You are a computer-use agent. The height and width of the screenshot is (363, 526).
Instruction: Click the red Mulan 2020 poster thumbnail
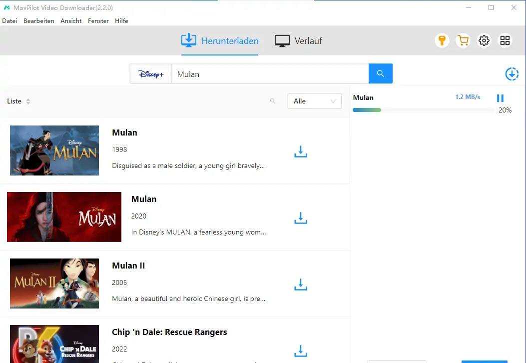click(x=64, y=217)
